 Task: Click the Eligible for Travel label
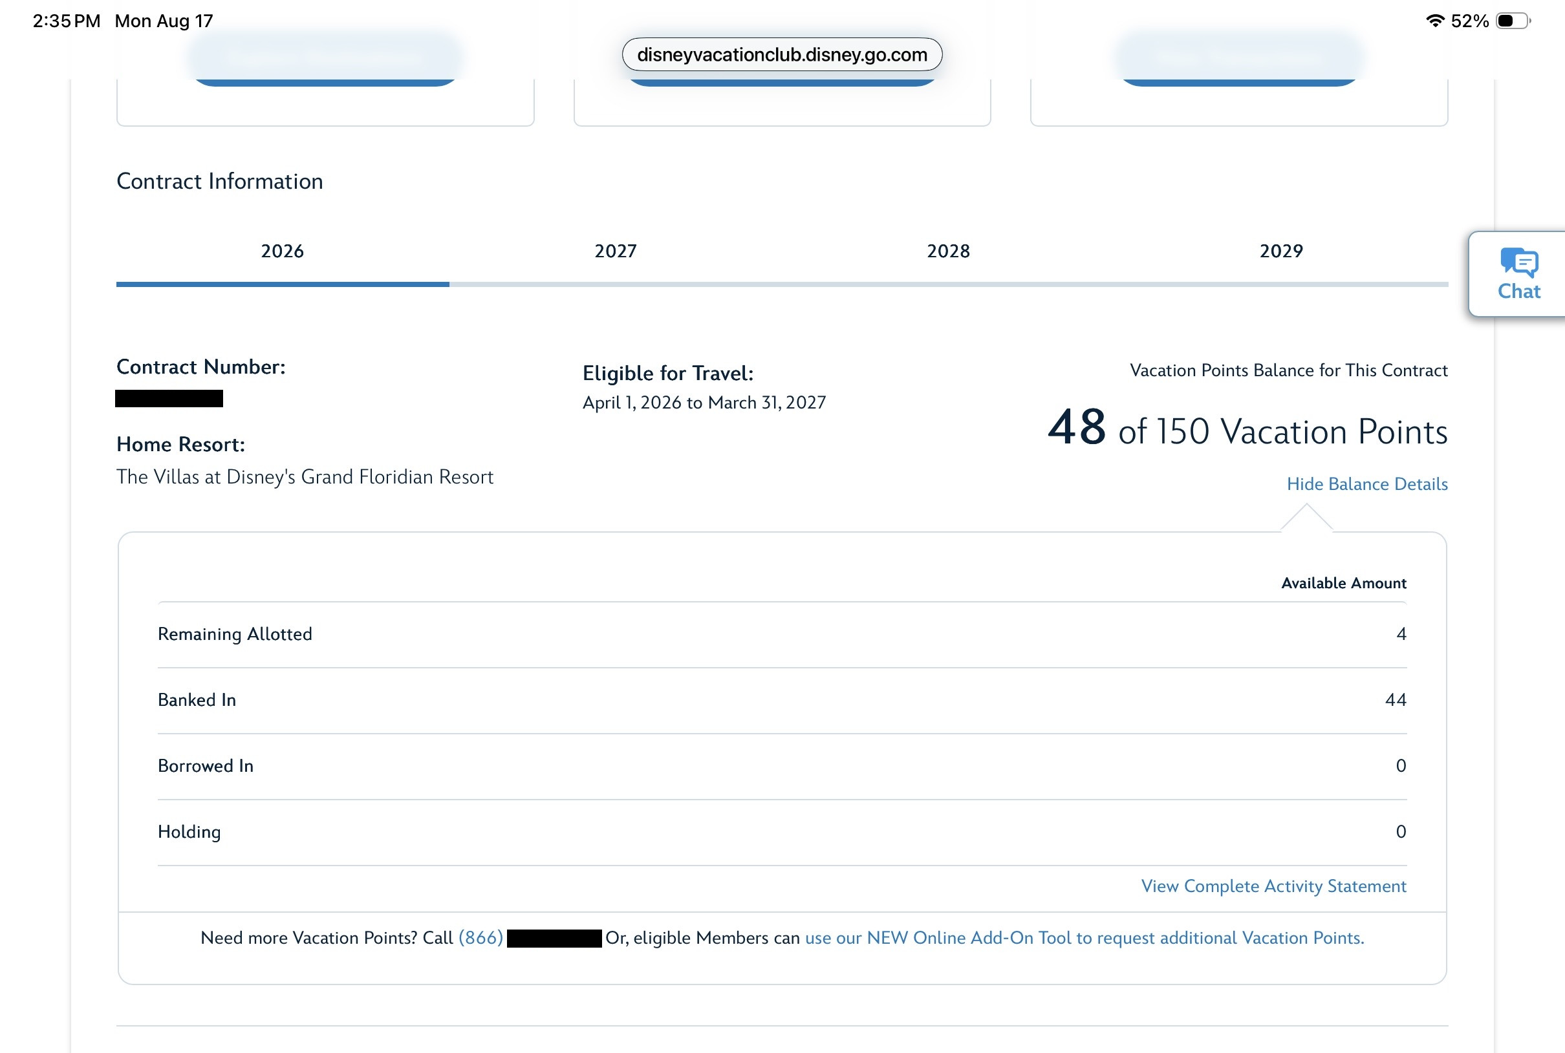point(667,374)
